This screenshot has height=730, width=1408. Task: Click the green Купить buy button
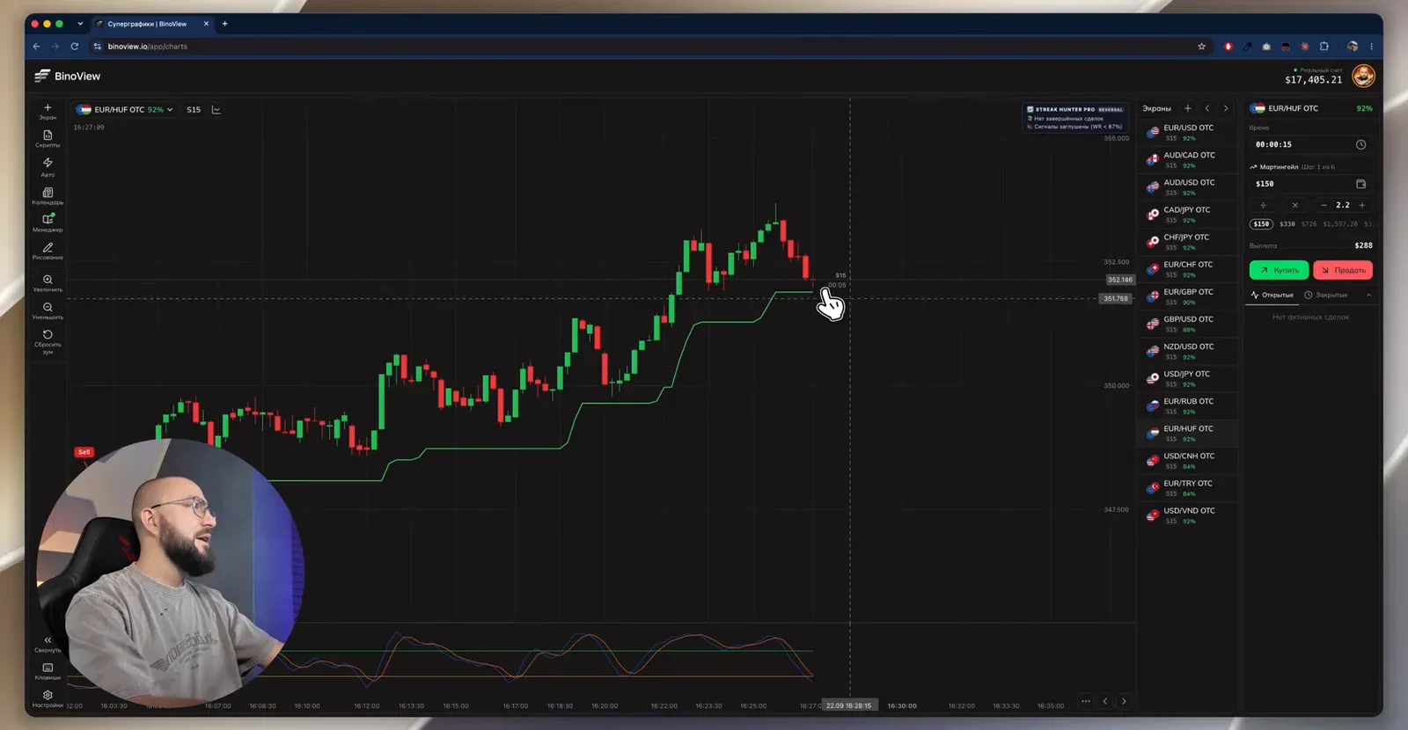pos(1279,270)
